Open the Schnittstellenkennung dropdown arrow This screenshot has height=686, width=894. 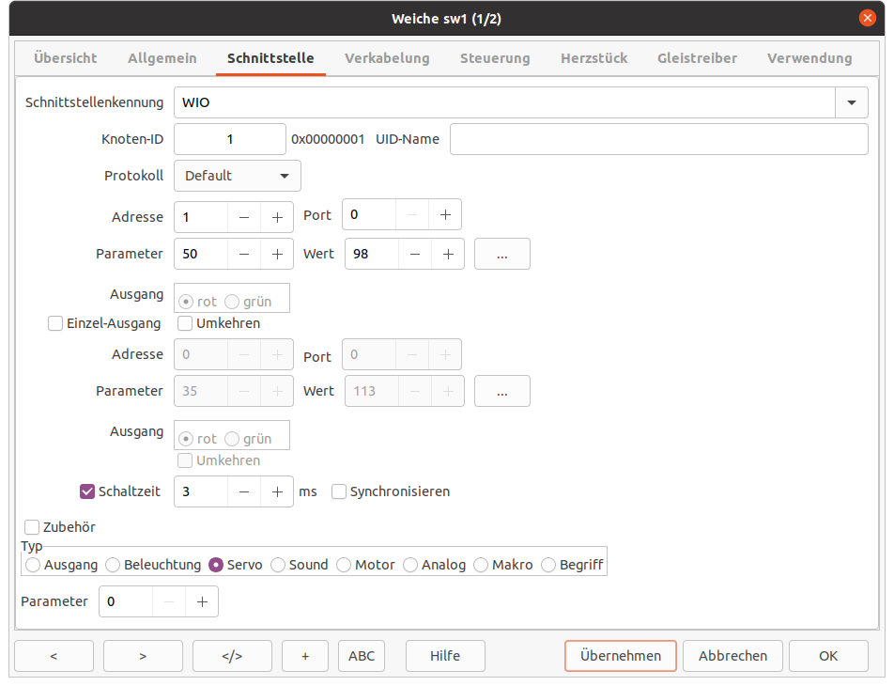pos(851,102)
